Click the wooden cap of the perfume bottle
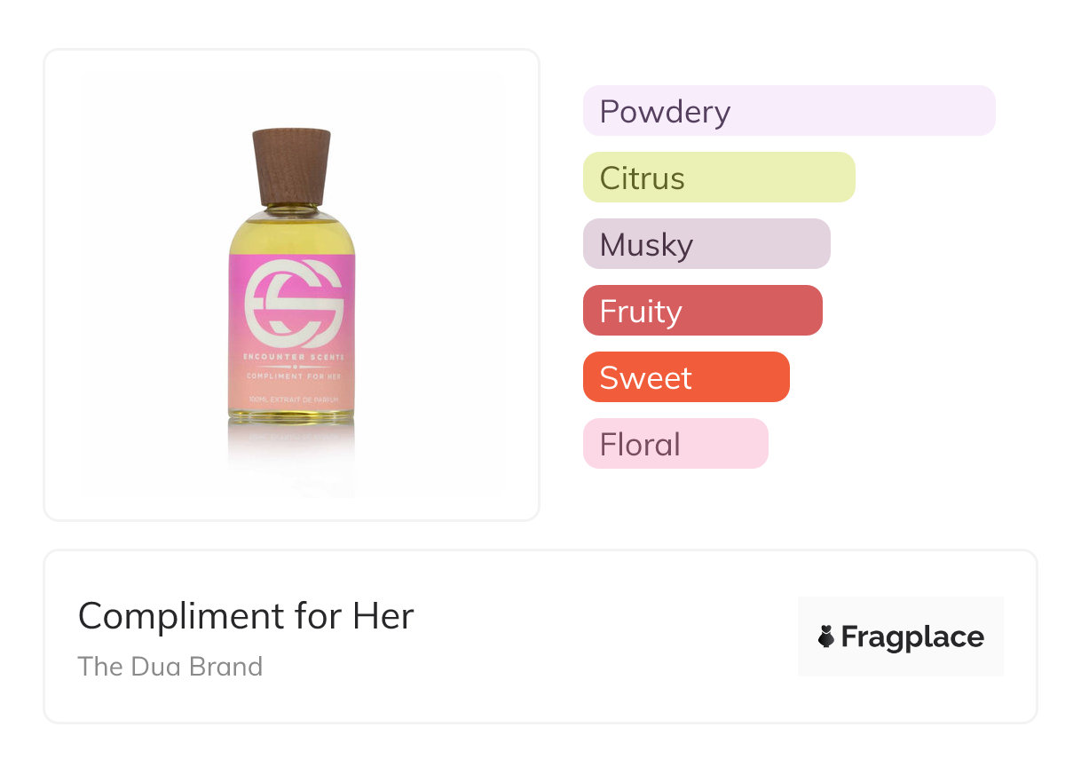 click(291, 166)
